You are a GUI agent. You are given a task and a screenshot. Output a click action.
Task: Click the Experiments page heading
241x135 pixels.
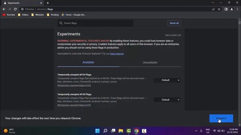click(x=69, y=34)
